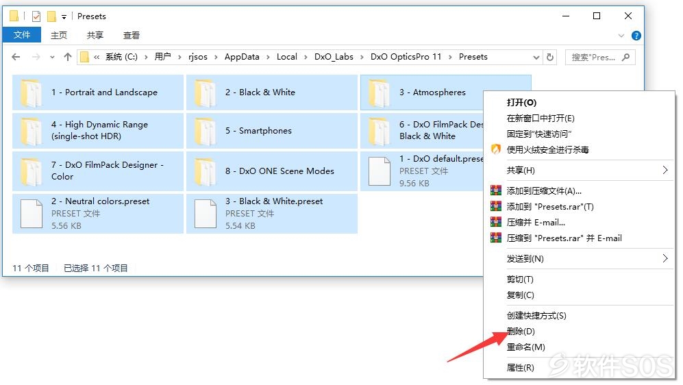Choose 添加到压缩文件(A)... menu entry
683x385 pixels.
click(x=580, y=190)
